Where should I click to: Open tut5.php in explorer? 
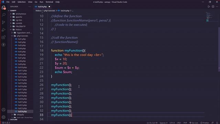click(22, 52)
